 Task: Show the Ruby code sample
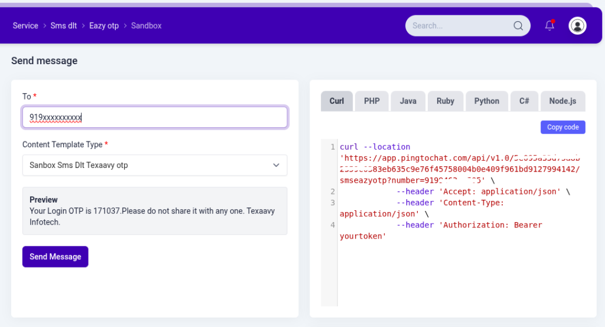pyautogui.click(x=445, y=101)
